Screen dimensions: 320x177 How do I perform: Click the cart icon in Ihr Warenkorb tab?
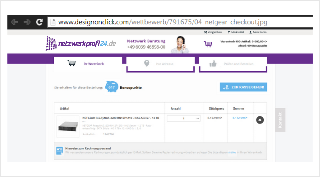click(71, 63)
